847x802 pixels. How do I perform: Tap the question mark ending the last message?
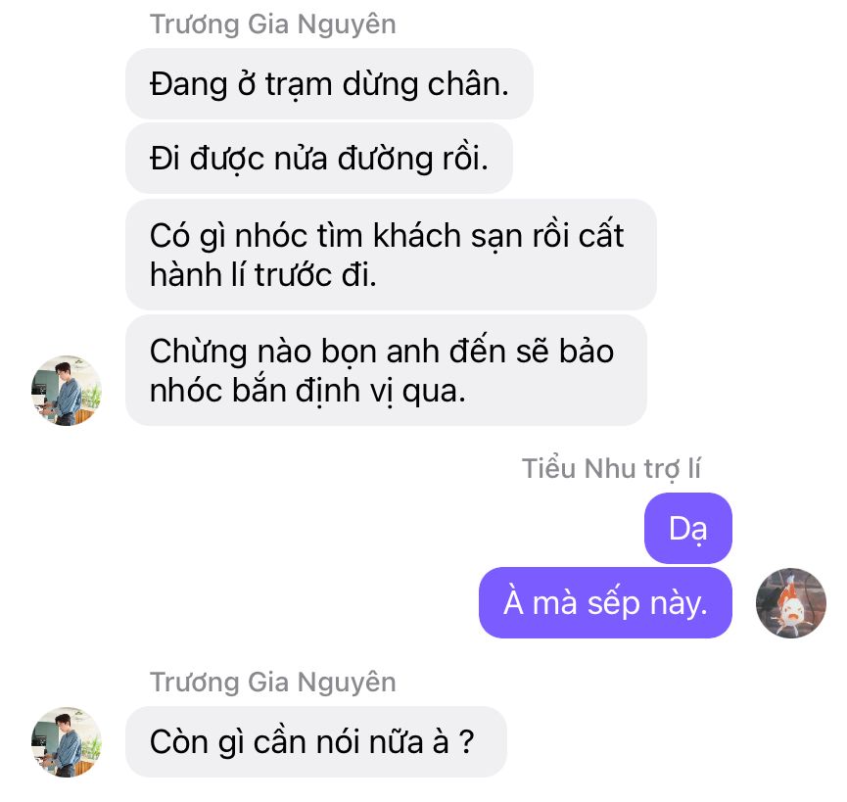466,742
